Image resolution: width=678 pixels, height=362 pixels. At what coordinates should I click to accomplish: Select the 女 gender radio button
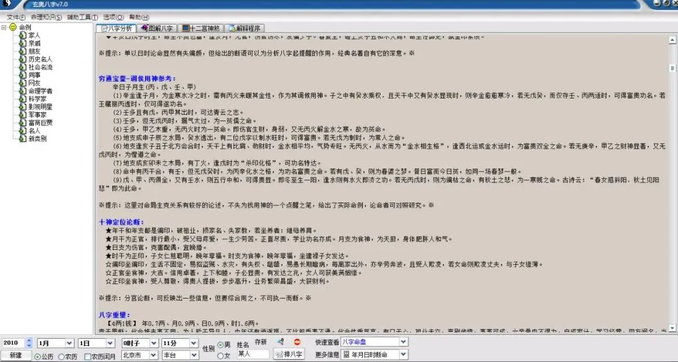[x=220, y=356]
